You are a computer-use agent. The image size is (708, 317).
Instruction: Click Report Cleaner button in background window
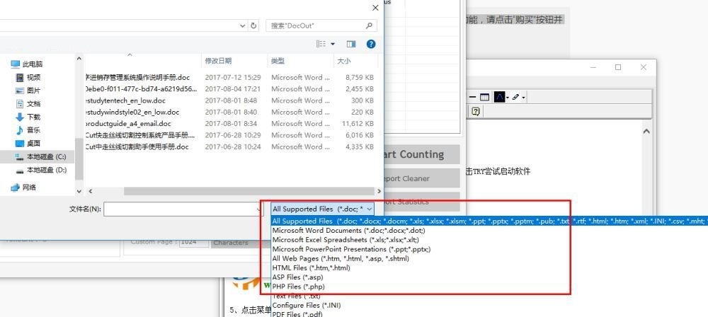422,178
